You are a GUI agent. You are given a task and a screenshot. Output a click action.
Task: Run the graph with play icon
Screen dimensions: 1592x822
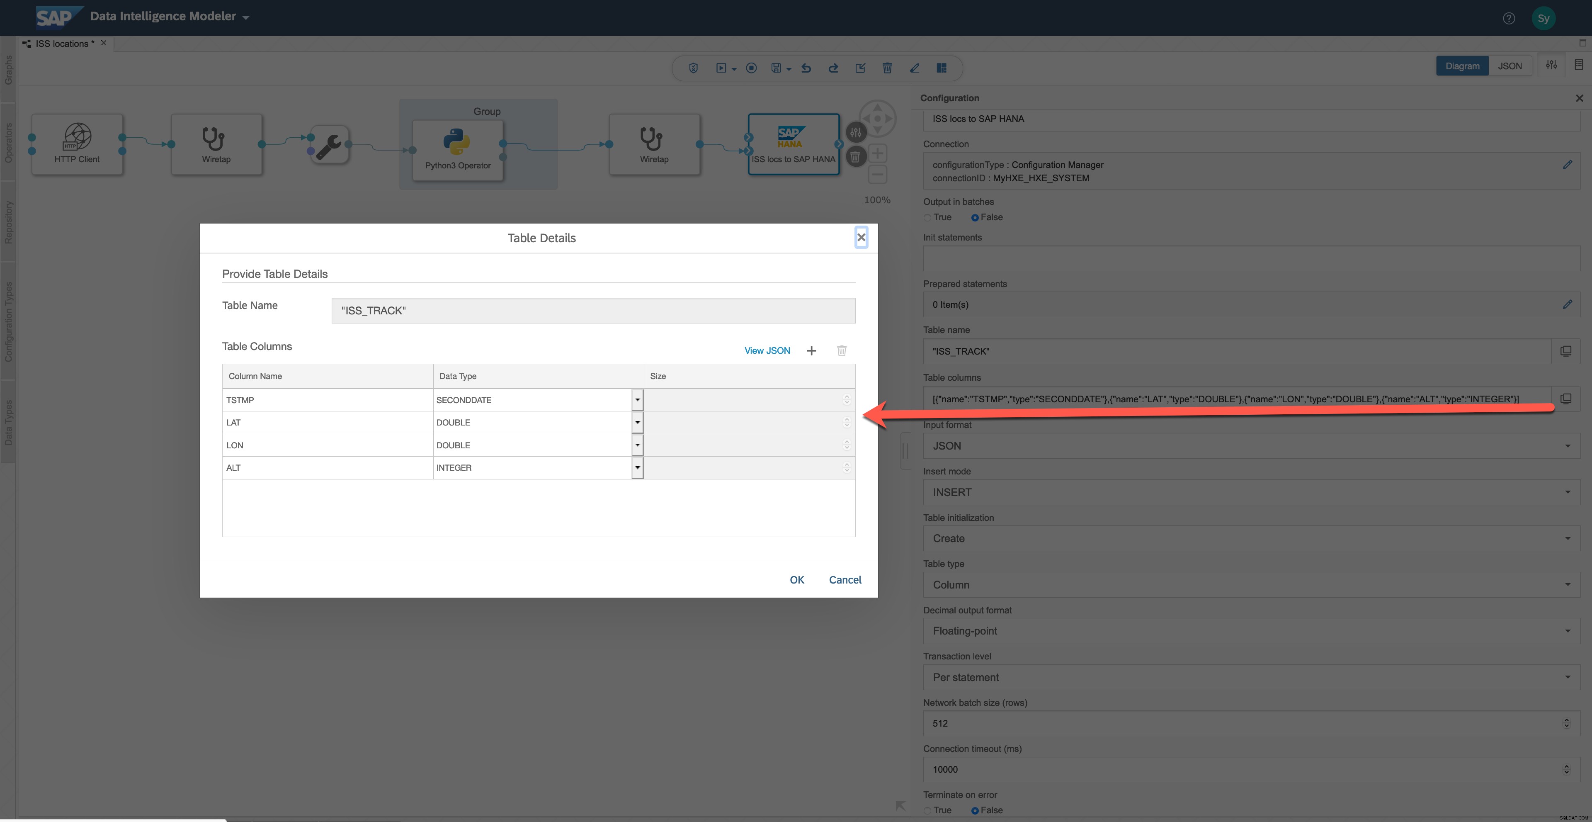(721, 68)
